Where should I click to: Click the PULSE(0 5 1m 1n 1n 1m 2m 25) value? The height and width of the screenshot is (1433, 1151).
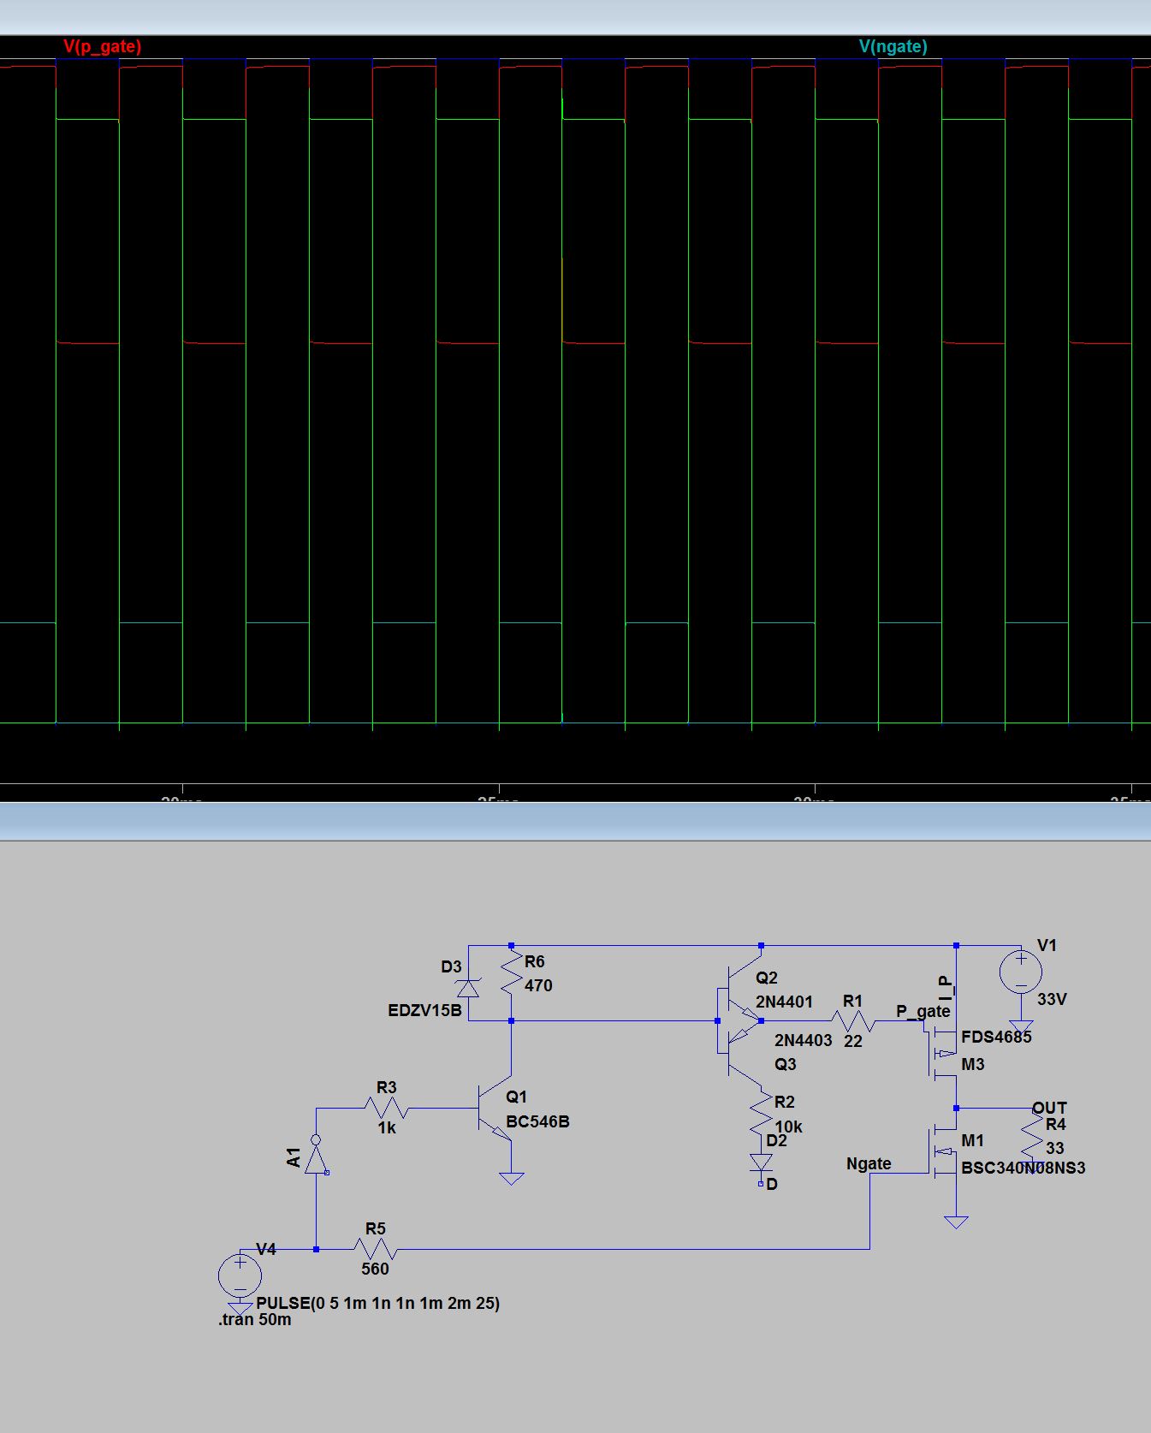pos(377,1303)
